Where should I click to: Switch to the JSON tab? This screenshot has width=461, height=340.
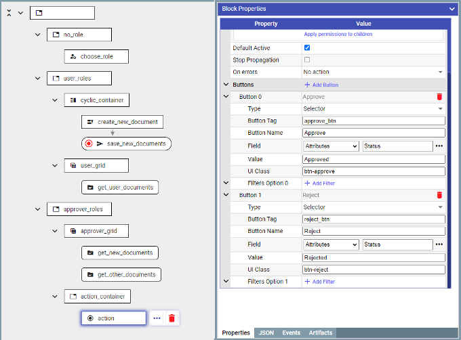tap(266, 333)
